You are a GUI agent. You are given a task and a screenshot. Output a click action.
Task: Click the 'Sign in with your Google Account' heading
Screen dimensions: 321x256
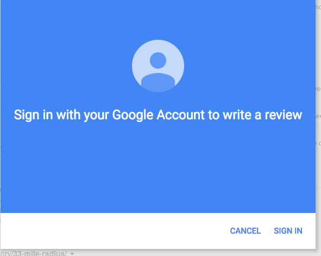pos(158,115)
